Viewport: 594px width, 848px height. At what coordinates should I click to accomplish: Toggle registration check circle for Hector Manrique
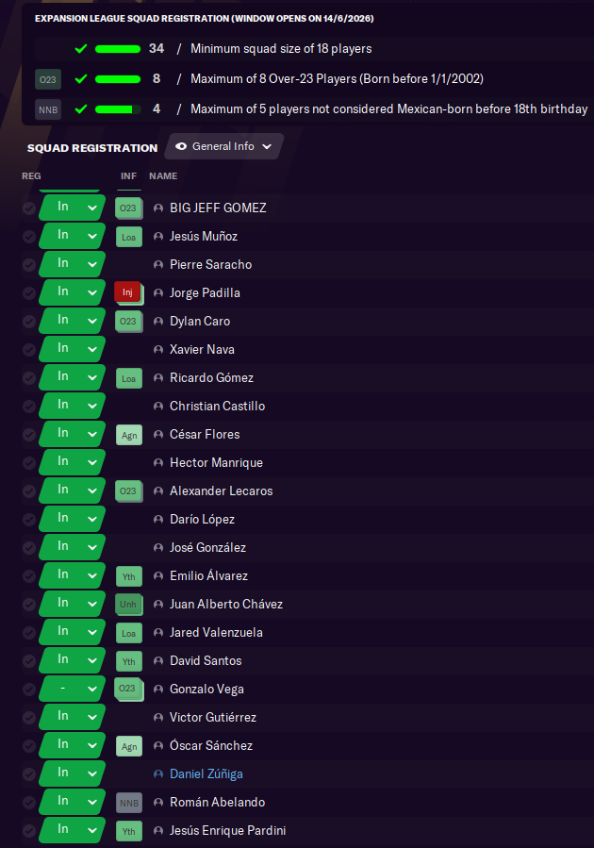[x=29, y=462]
